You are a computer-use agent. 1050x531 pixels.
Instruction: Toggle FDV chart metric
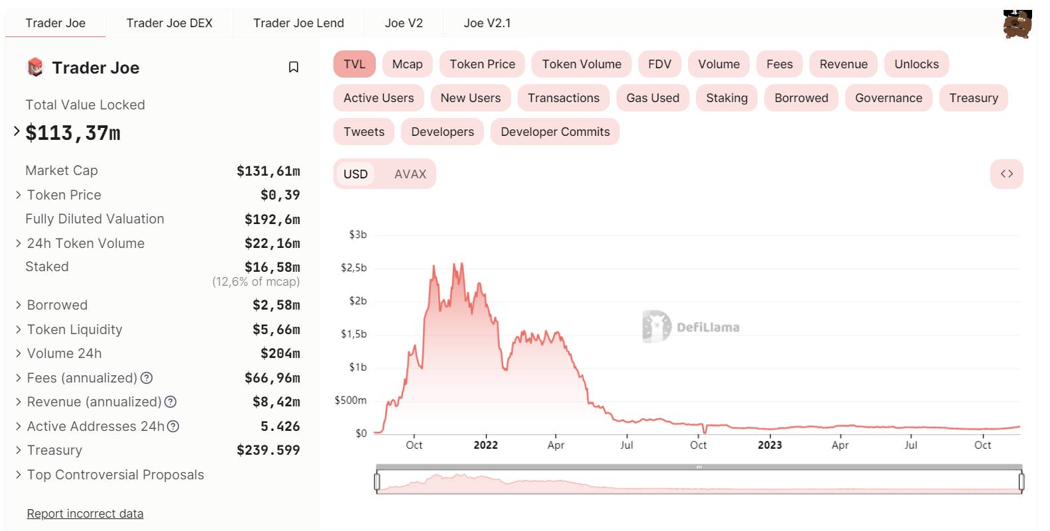click(x=660, y=64)
